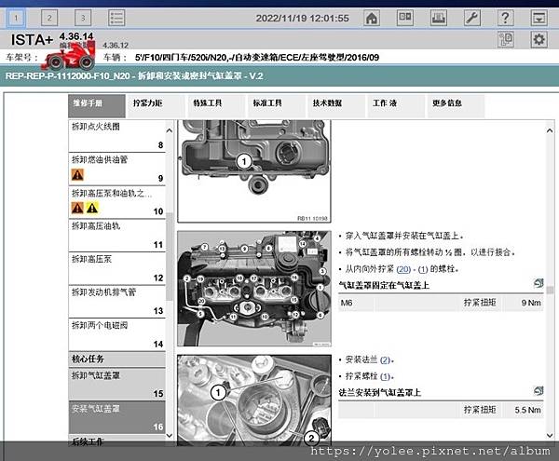Select step 10 拆卸高压泵和油轨之
The image size is (559, 461).
pos(117,202)
